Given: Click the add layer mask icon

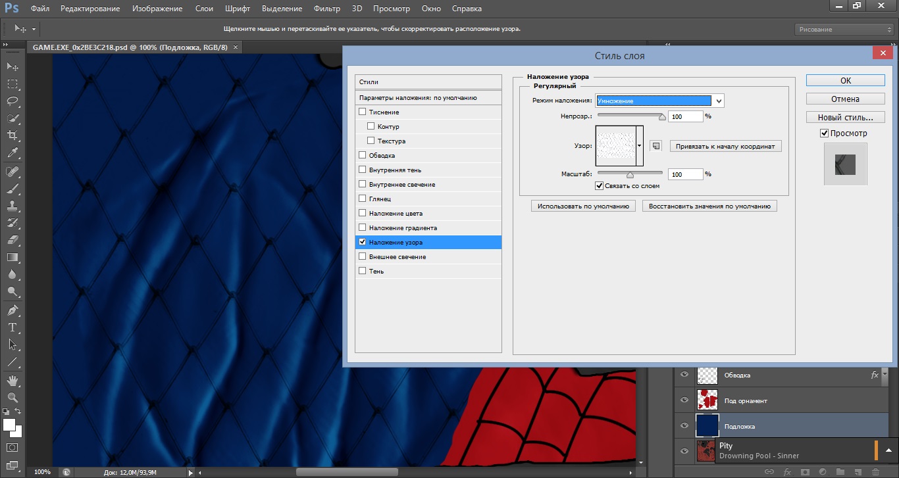Looking at the screenshot, I should point(805,471).
